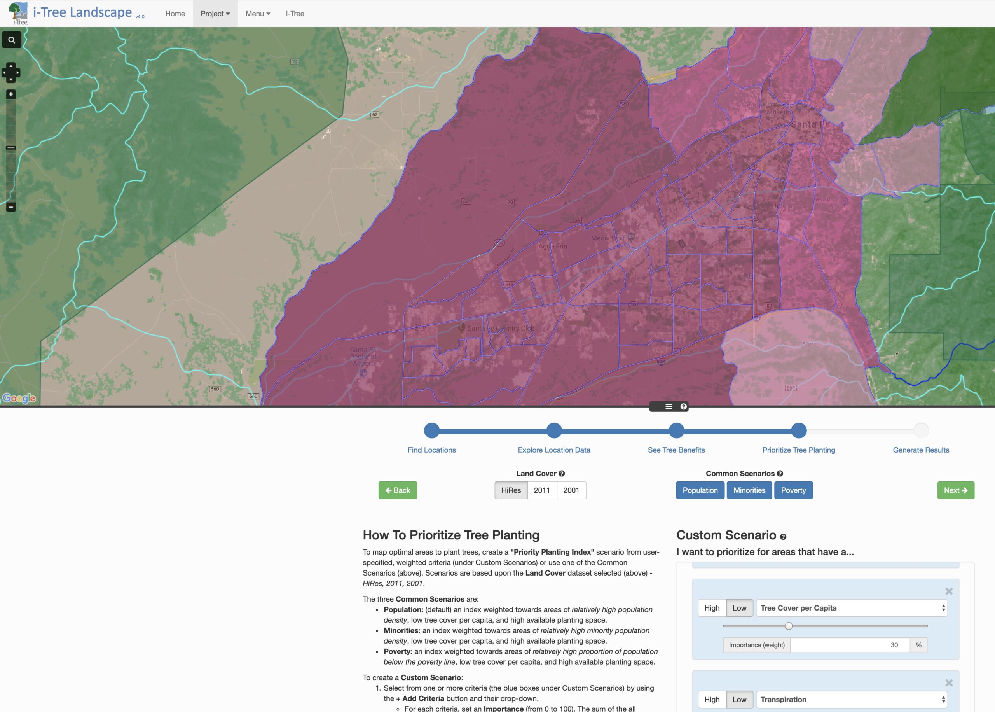Screen dimensions: 995x712
Task: Zoom in with the plus icon
Action: click(x=11, y=94)
